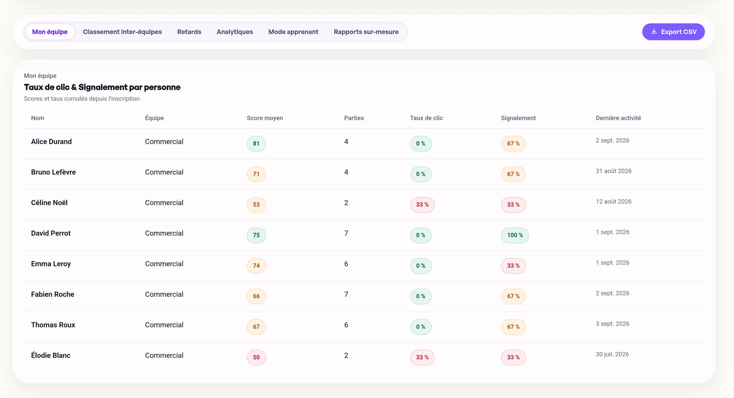This screenshot has width=734, height=398.
Task: Click the date 30 juil. 2026
Action: pos(612,354)
